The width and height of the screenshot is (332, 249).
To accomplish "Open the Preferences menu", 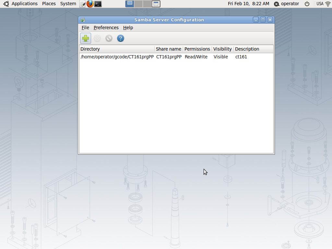I will (x=106, y=28).
